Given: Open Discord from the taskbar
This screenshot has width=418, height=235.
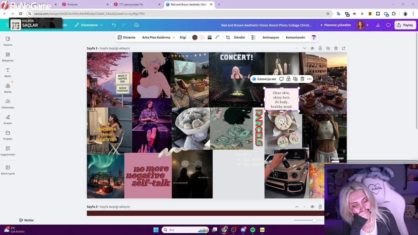Looking at the screenshot, I should (x=243, y=230).
